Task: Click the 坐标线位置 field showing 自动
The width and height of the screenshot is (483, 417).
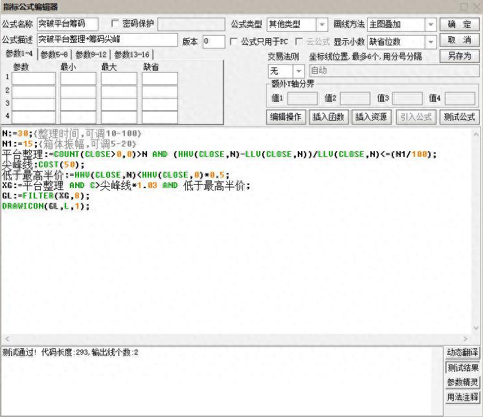Action: (394, 71)
